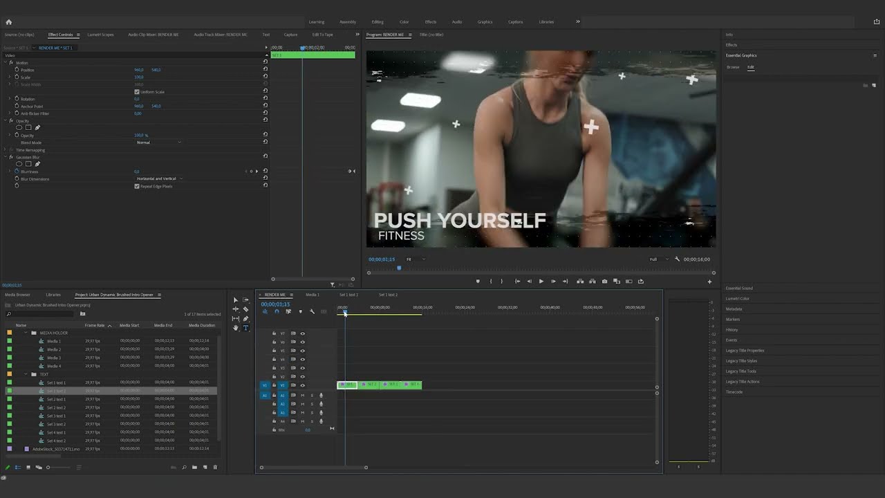Open Blur Dimensions dropdown
This screenshot has height=498, width=885.
tap(159, 178)
